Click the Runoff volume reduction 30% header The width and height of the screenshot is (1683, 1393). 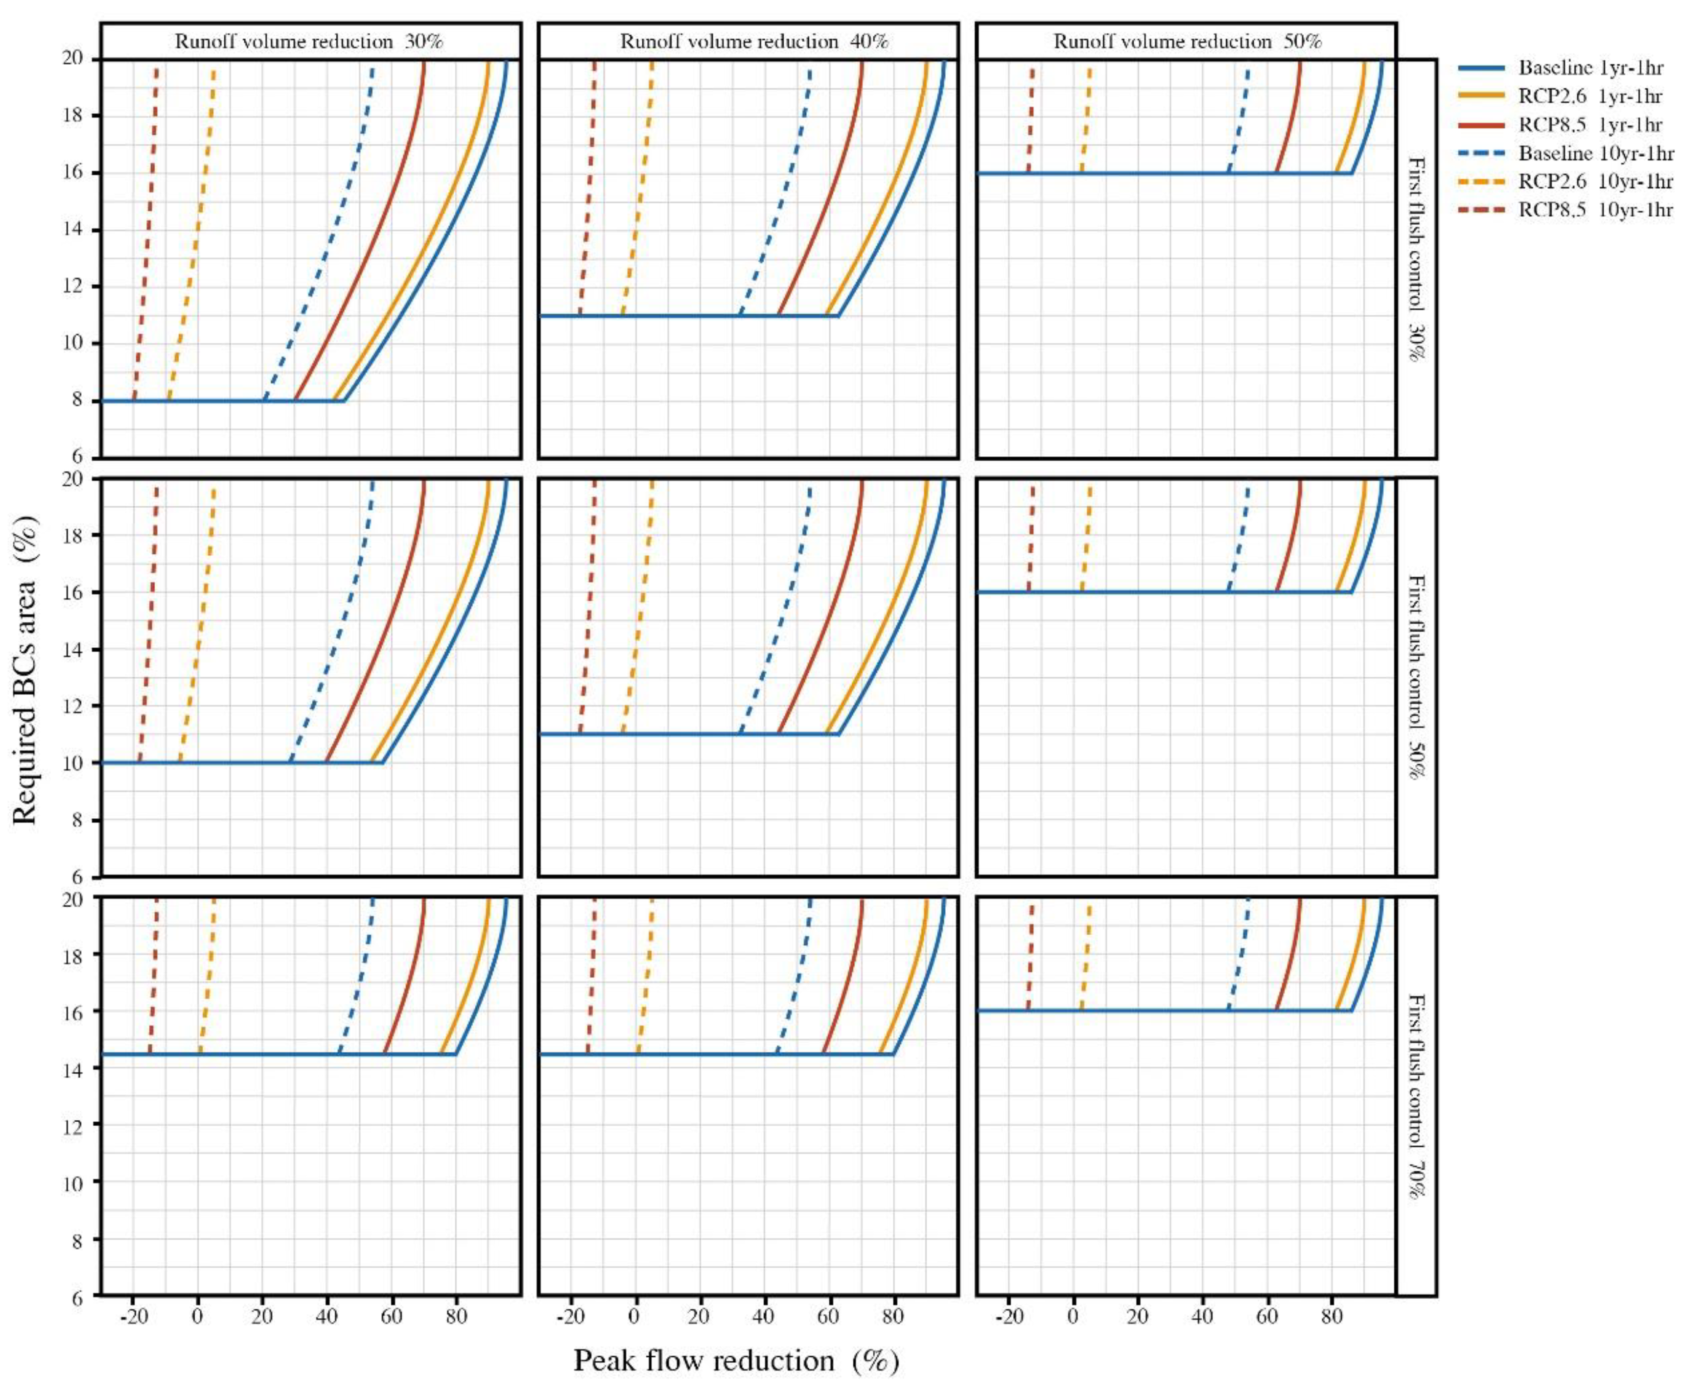point(309,42)
